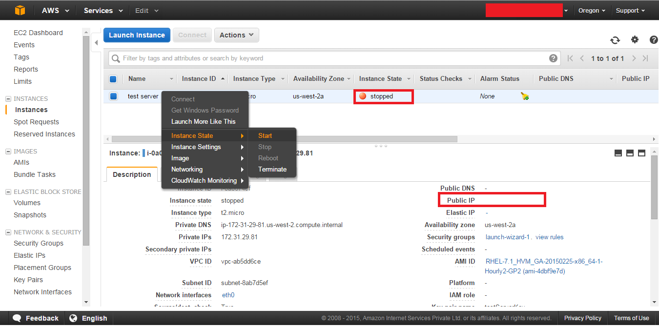659x326 pixels.
Task: Go to previous page of results
Action: tap(582, 58)
